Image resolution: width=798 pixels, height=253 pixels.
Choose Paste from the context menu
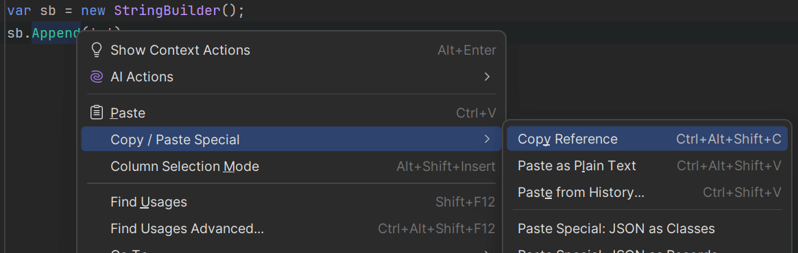point(291,112)
